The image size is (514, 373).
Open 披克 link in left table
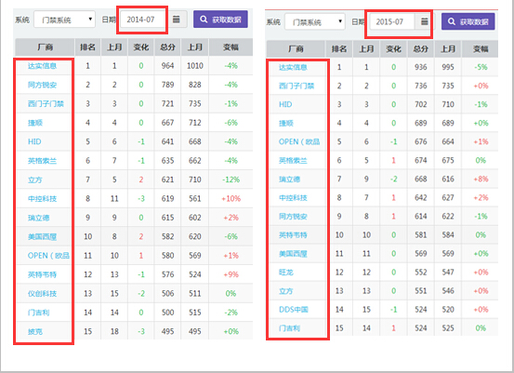pos(35,331)
